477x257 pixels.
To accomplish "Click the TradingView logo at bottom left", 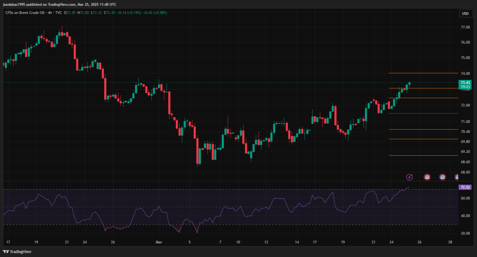I will click(17, 252).
